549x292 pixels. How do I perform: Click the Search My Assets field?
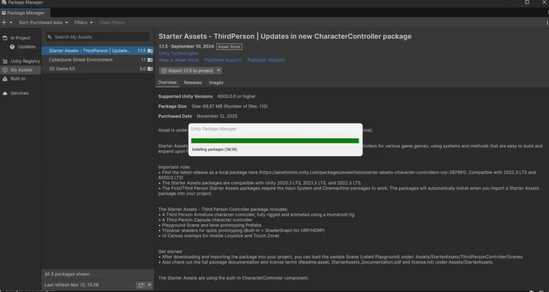(98, 37)
